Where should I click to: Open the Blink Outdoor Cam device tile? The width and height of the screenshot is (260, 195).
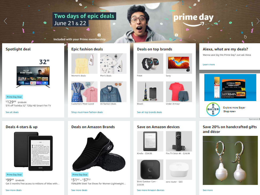[x=150, y=170]
